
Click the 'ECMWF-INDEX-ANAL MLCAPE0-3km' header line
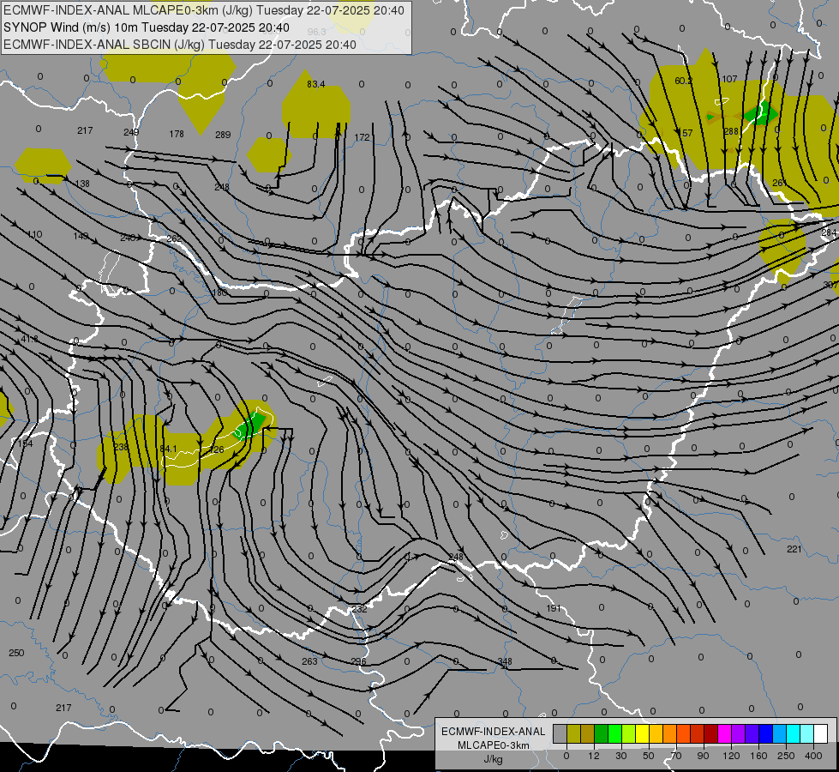coord(204,10)
